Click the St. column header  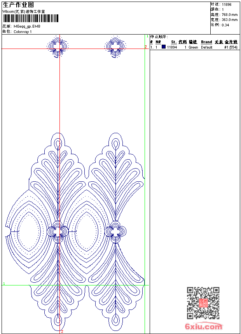pos(174,42)
